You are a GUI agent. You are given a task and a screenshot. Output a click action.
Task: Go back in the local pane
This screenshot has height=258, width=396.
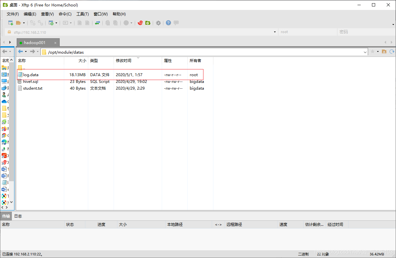(x=4, y=51)
